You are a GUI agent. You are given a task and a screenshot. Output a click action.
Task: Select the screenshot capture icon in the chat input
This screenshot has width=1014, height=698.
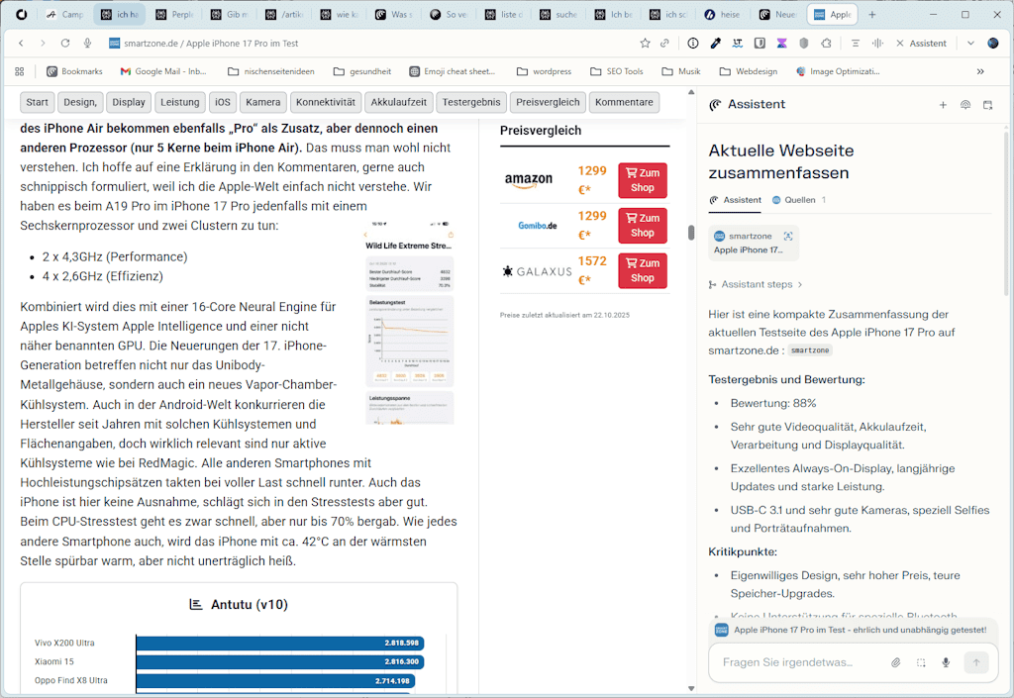[920, 661]
